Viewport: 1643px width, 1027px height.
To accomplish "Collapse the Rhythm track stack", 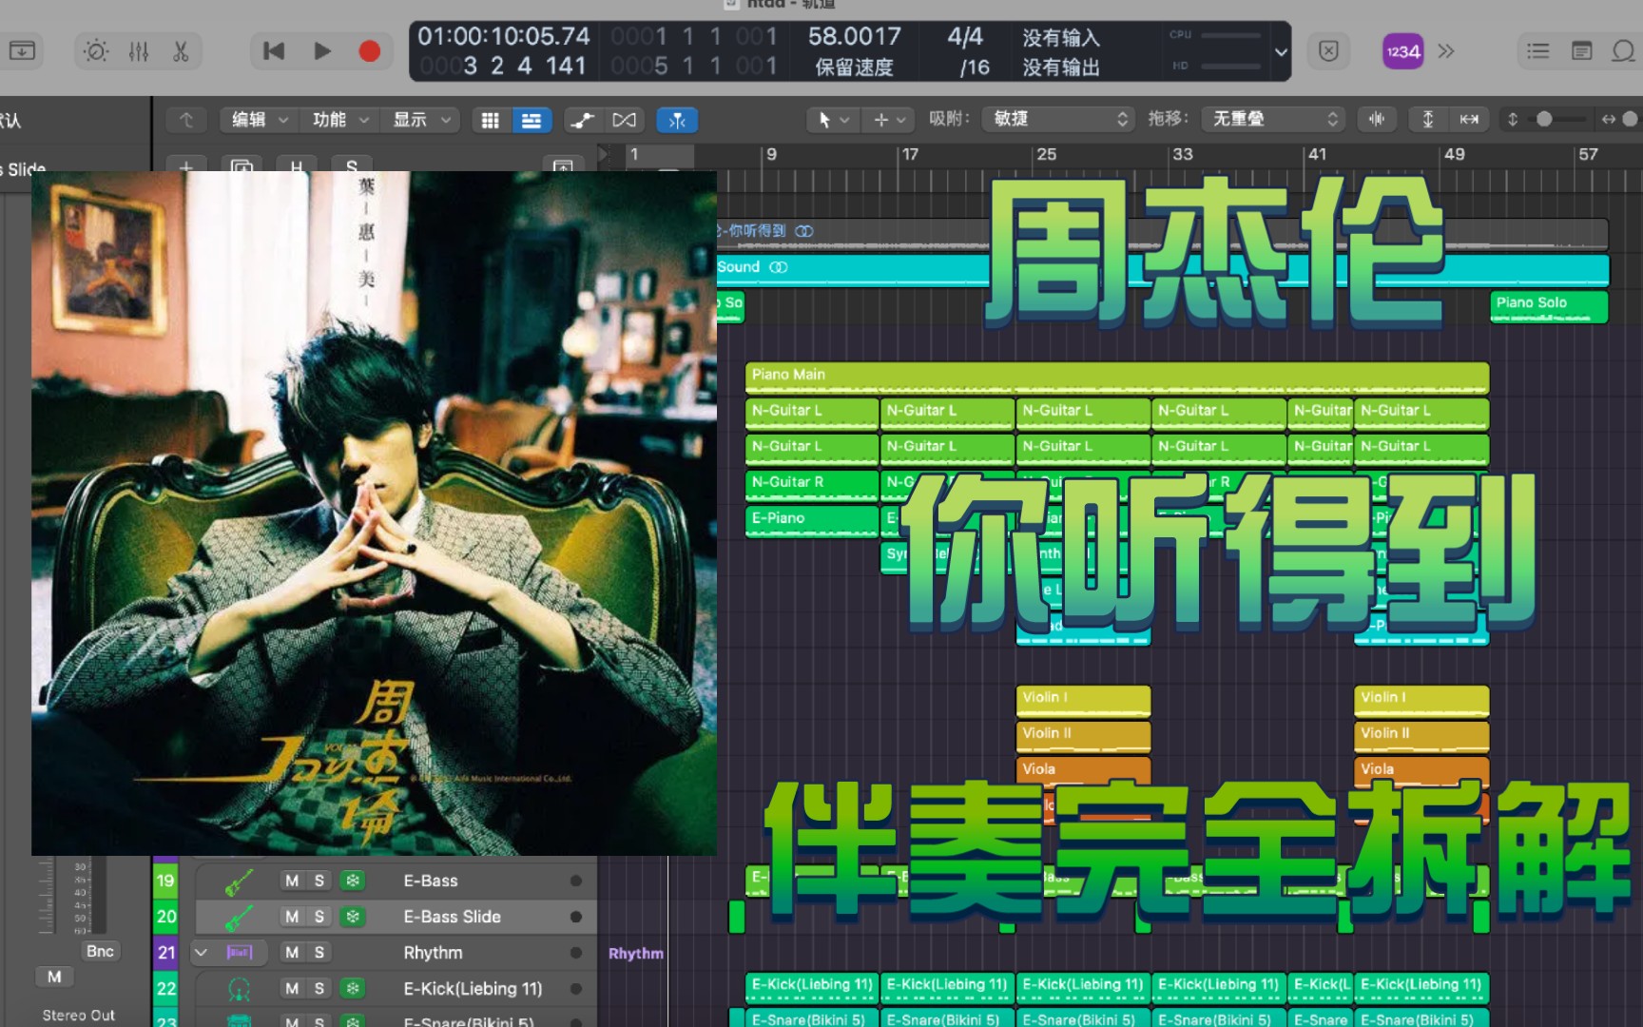I will click(x=201, y=952).
